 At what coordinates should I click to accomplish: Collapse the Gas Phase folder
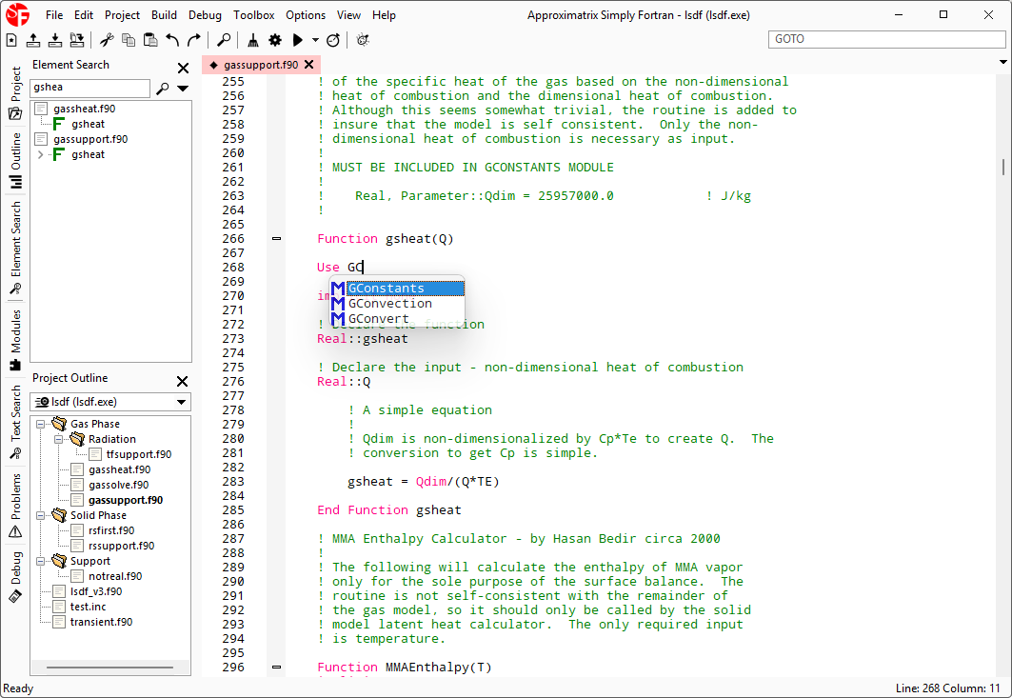[41, 424]
